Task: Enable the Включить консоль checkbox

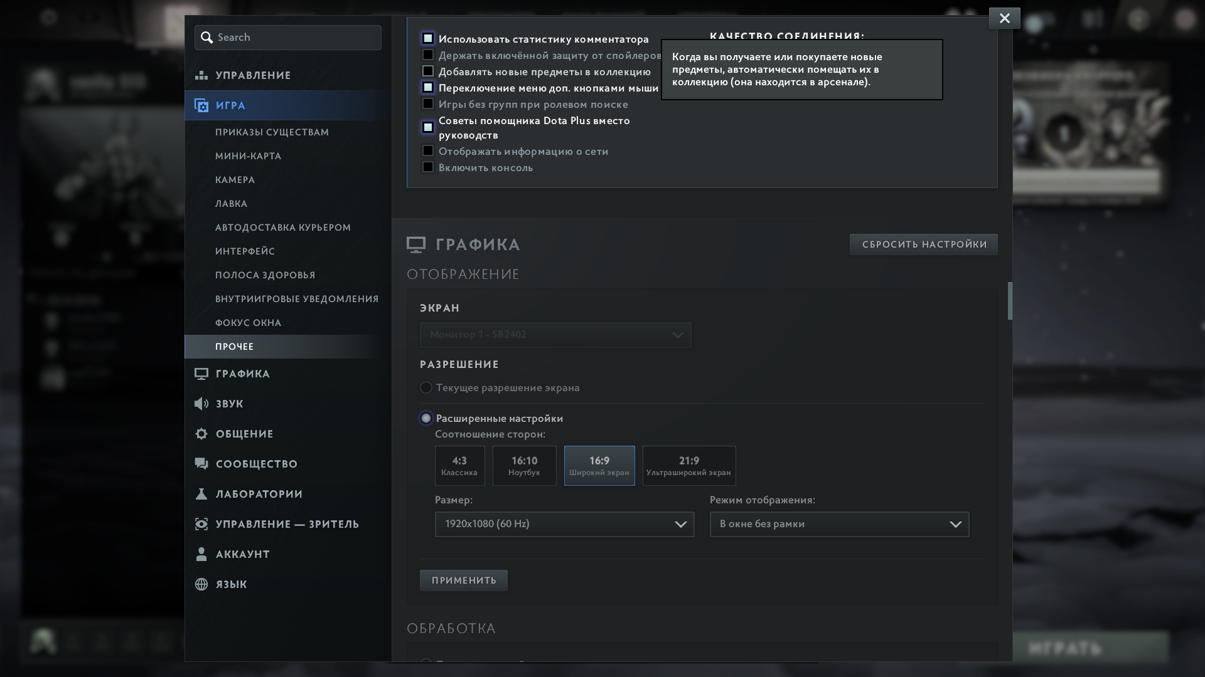Action: click(x=428, y=167)
